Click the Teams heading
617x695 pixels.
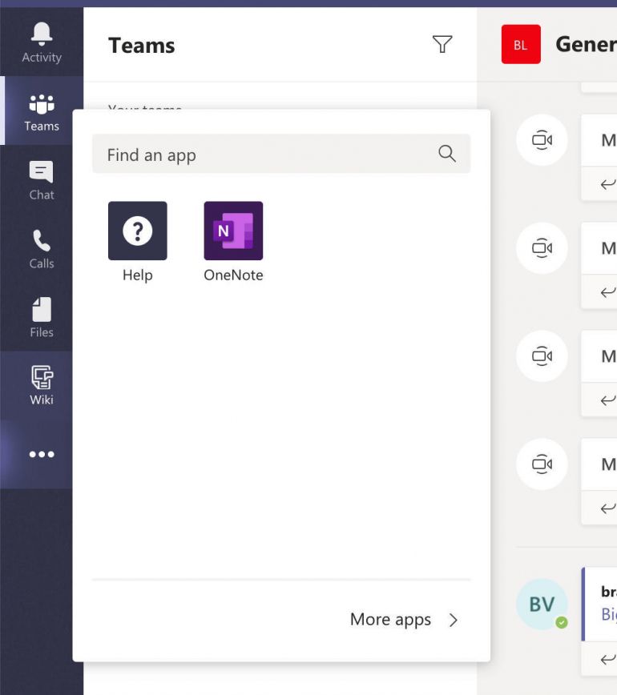[142, 46]
